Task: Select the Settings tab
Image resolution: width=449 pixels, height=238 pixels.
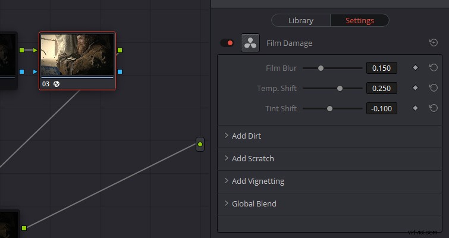Action: point(360,21)
